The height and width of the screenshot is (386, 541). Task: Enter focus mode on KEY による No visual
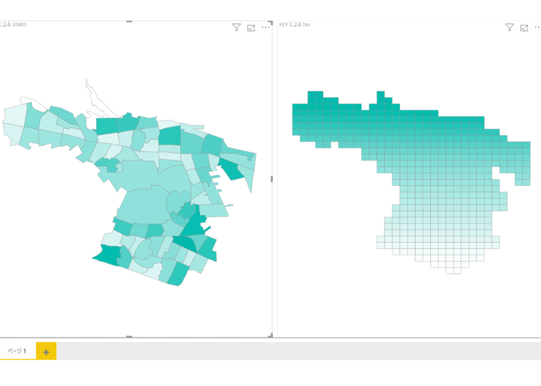[524, 28]
